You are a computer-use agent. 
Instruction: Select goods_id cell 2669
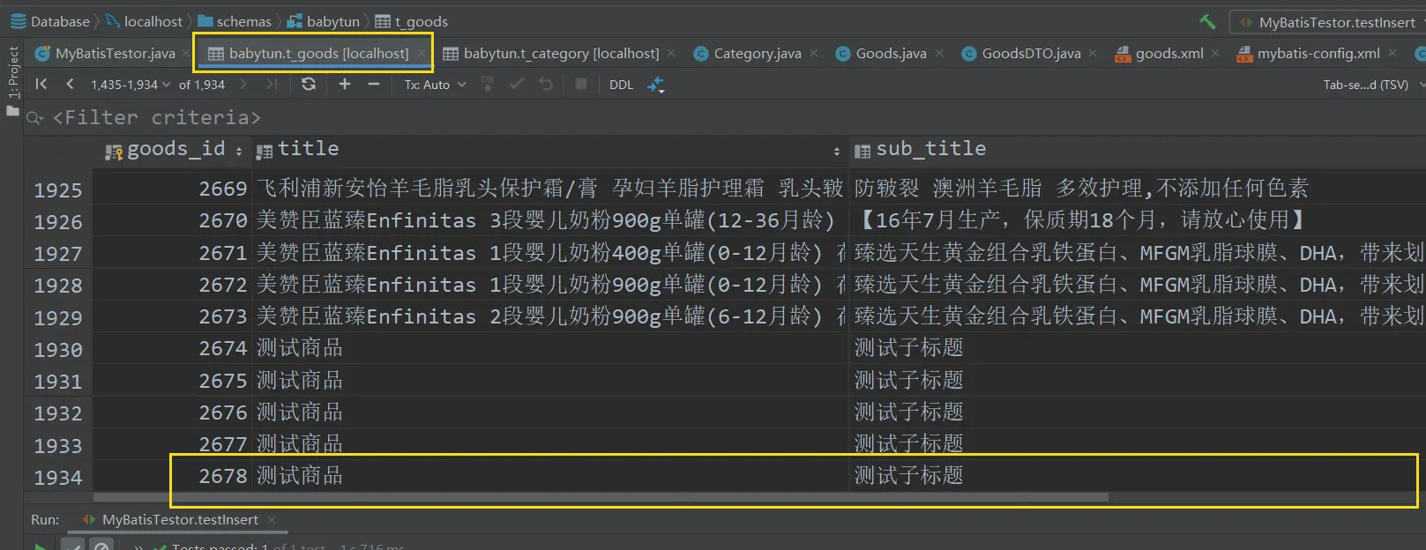click(x=172, y=189)
